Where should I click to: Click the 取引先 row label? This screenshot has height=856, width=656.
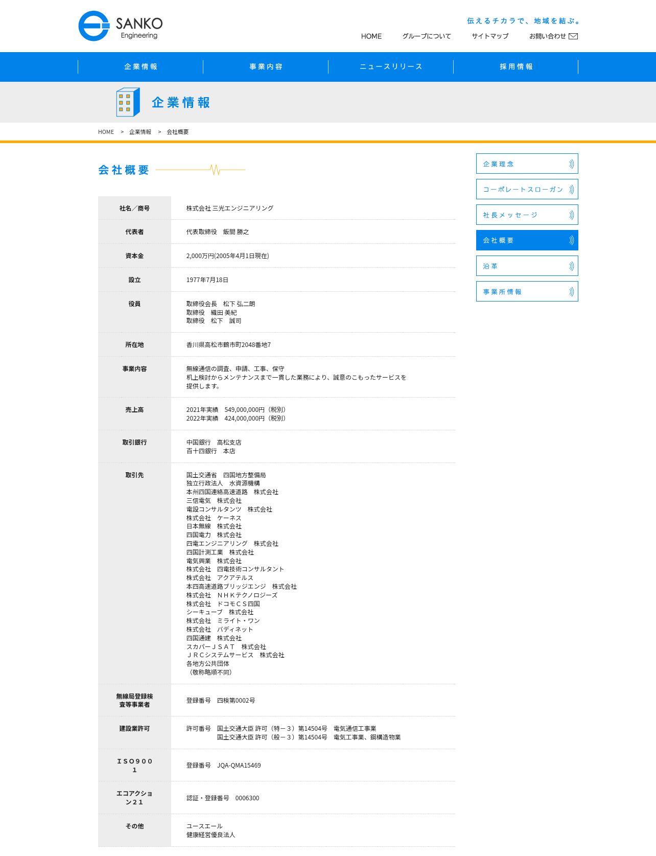[134, 475]
